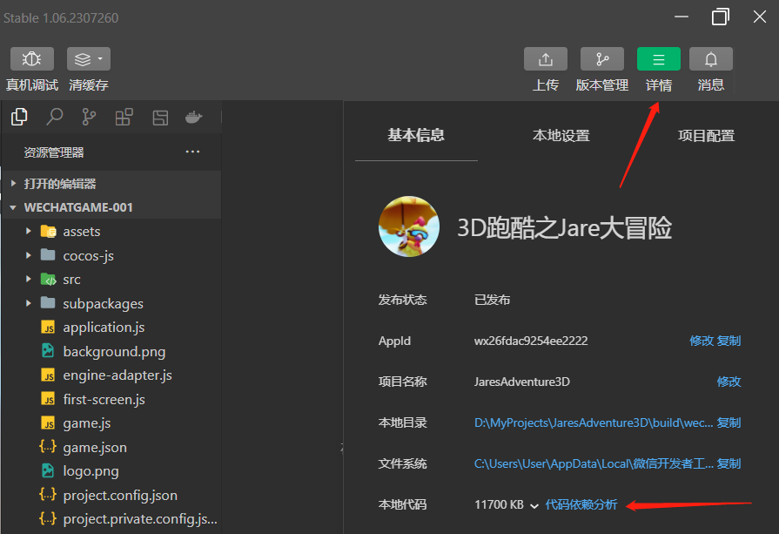
Task: Open the source control panel
Action: coord(88,116)
